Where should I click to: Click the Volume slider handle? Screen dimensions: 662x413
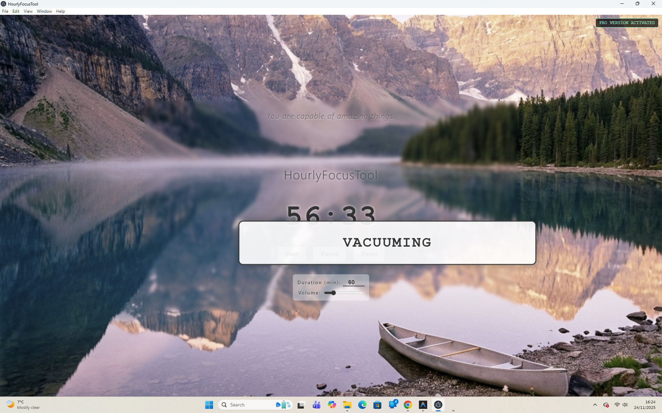click(333, 293)
